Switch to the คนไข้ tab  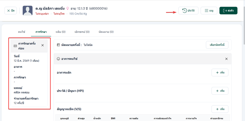click(x=22, y=32)
